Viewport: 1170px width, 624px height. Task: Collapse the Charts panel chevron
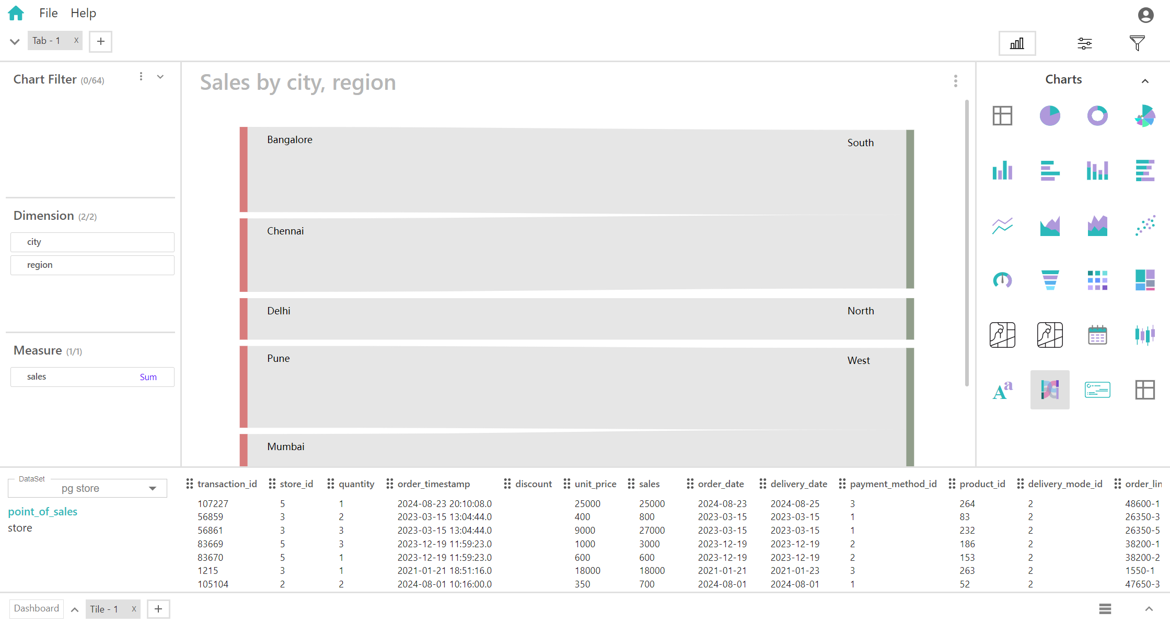[1145, 81]
